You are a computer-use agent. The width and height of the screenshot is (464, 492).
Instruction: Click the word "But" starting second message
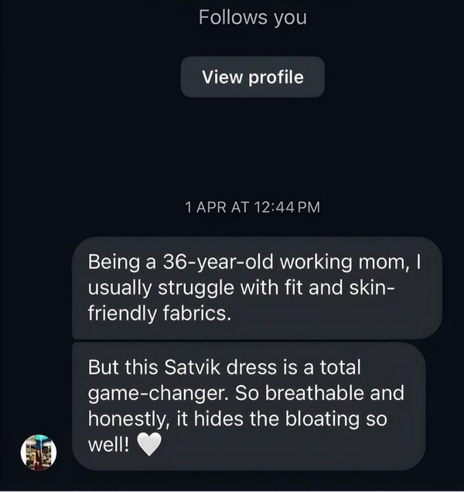coord(103,366)
